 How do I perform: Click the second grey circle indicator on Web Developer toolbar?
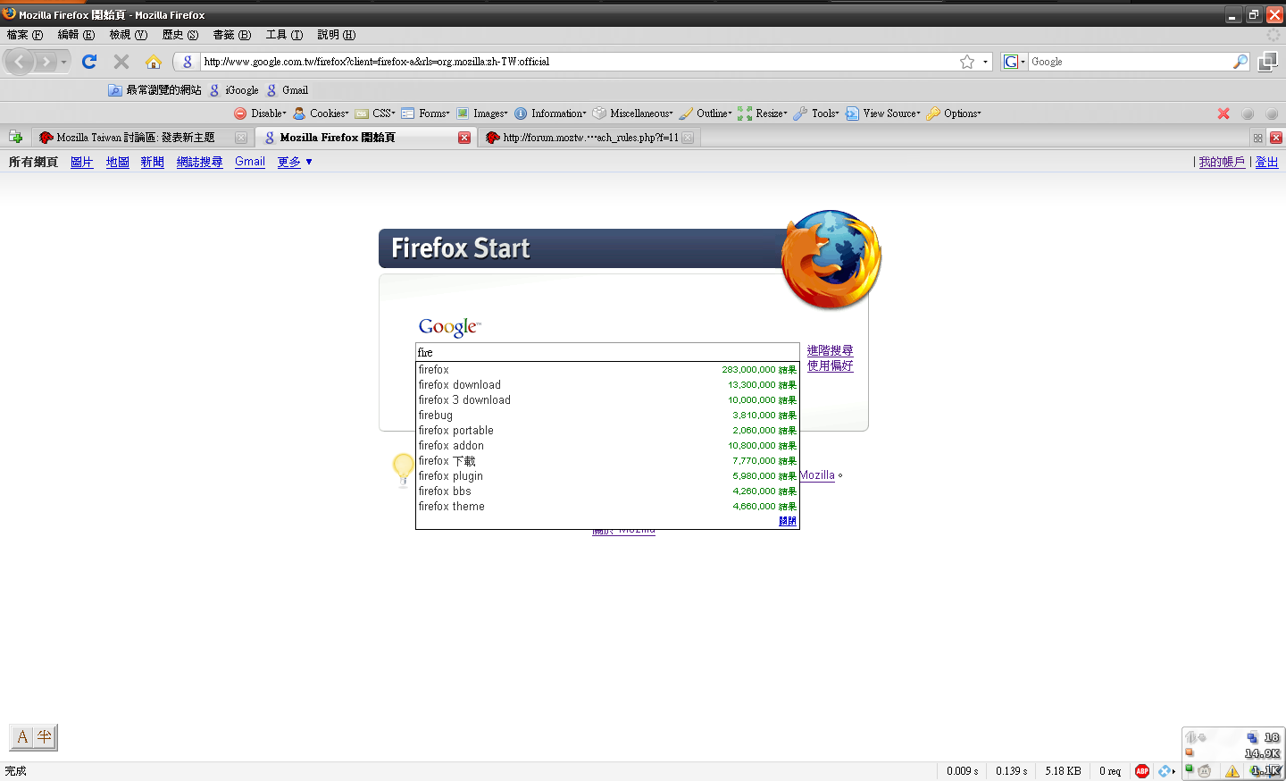[x=1272, y=113]
